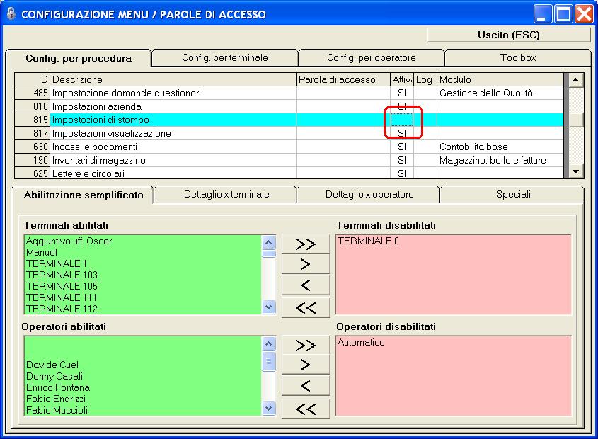This screenshot has width=598, height=439.
Task: Select row Impostazioni visualizzazione
Action: (x=289, y=133)
